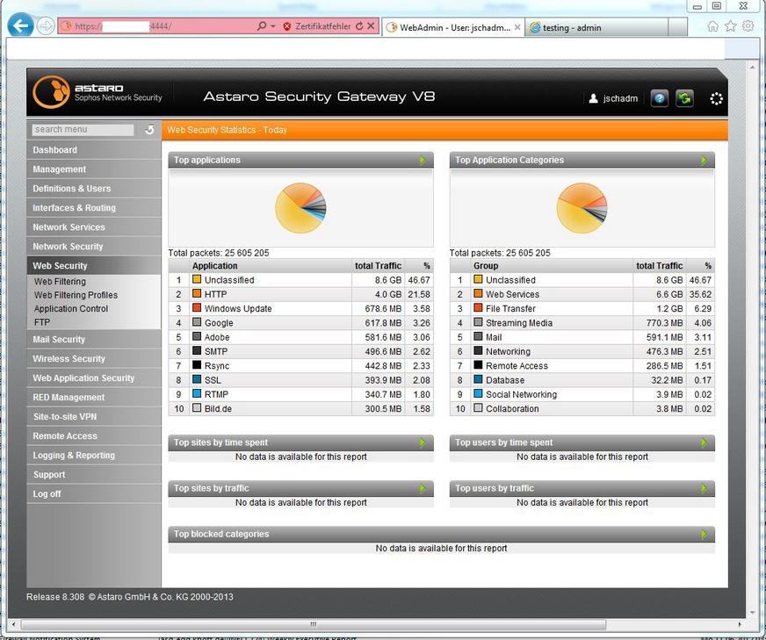766x640 pixels.
Task: Expand Top sites by time spent arrow
Action: click(423, 442)
